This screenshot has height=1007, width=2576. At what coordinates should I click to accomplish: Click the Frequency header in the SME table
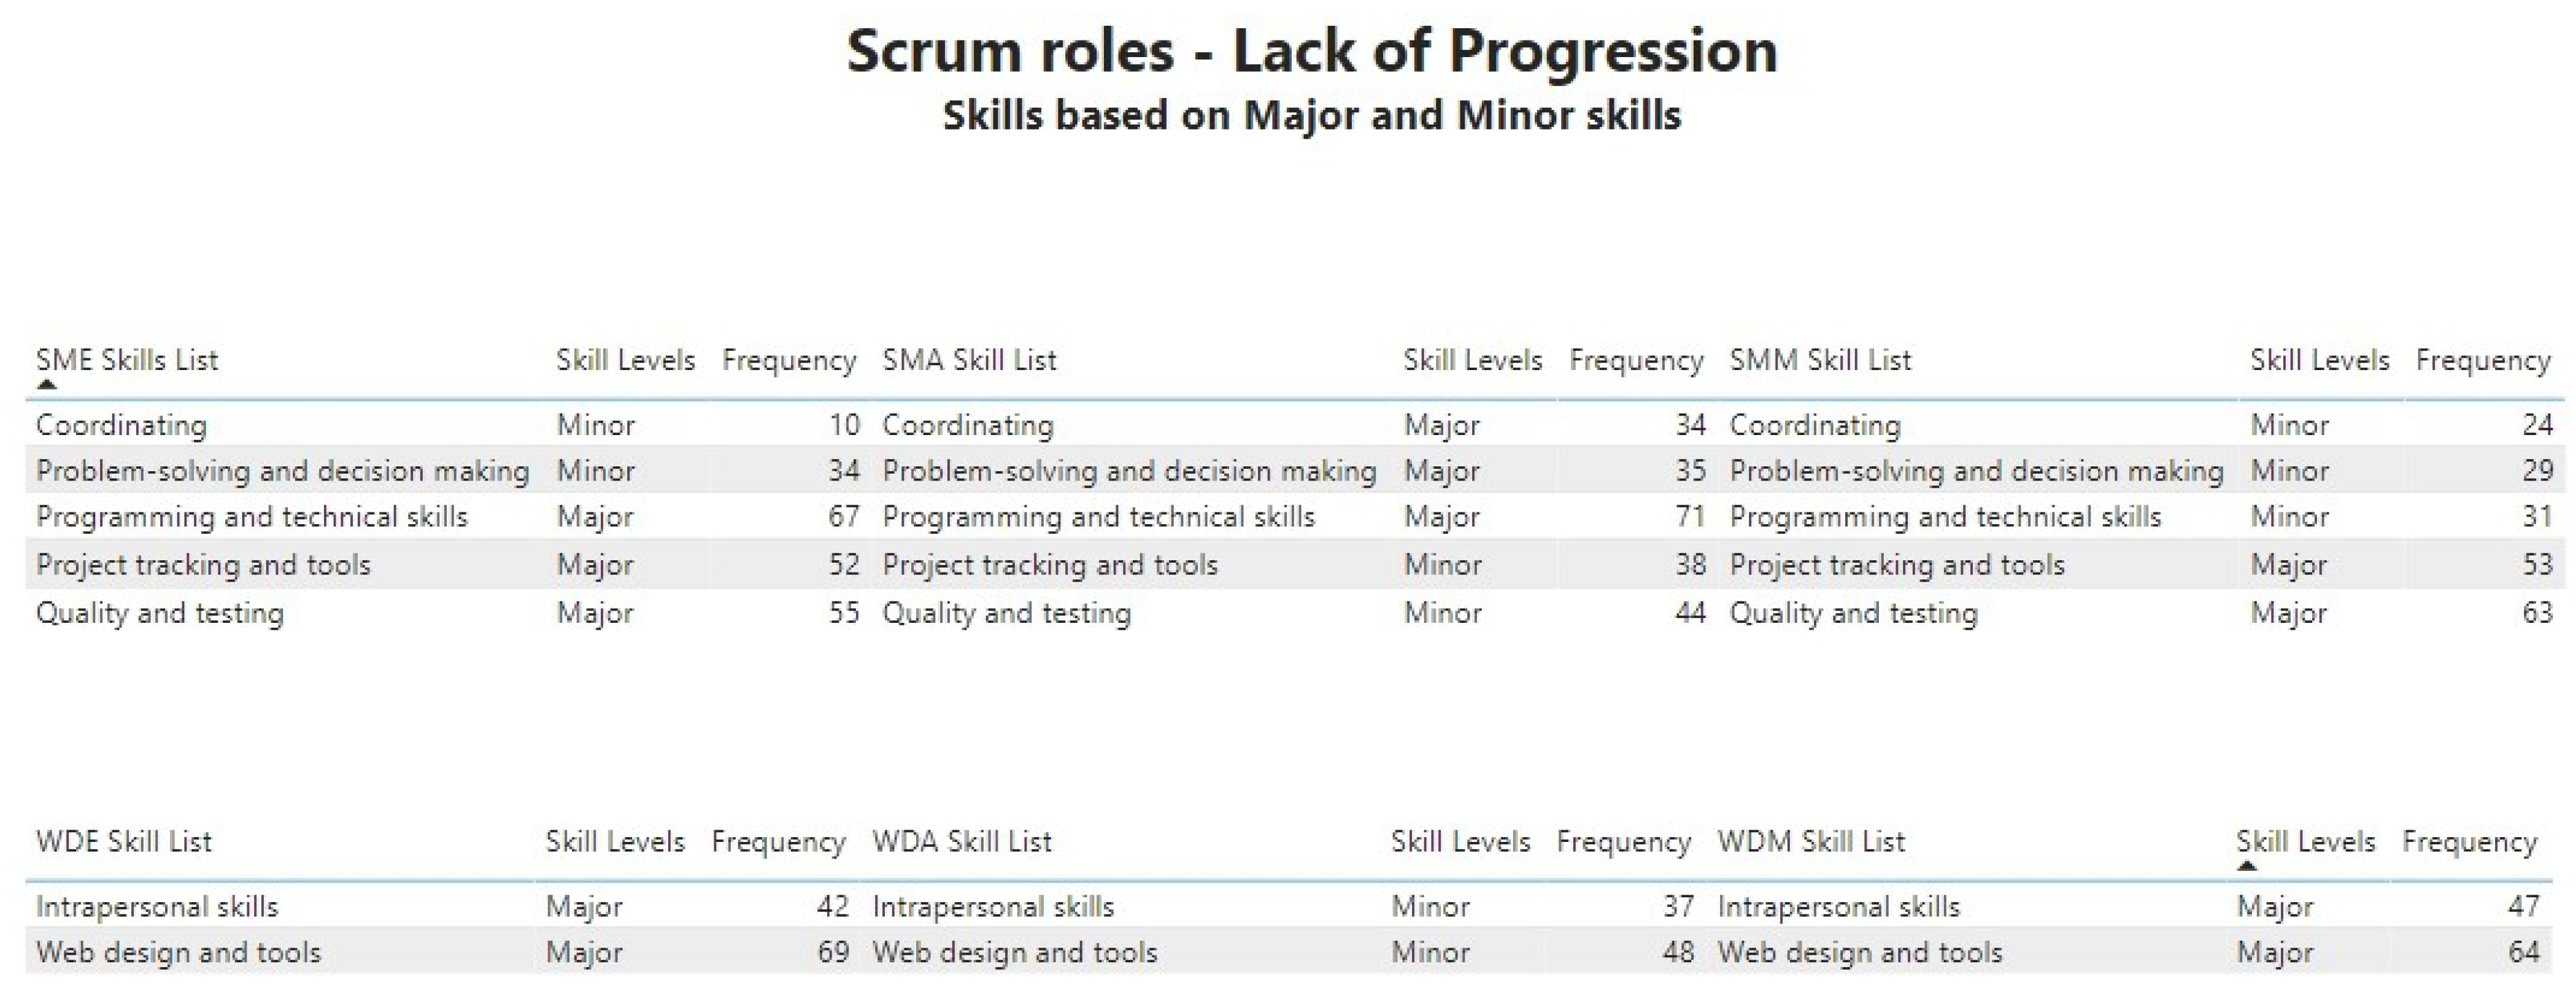click(788, 360)
